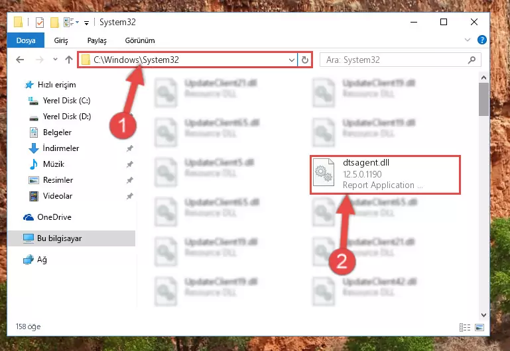Go back with the left arrow
510x351 pixels.
point(20,60)
